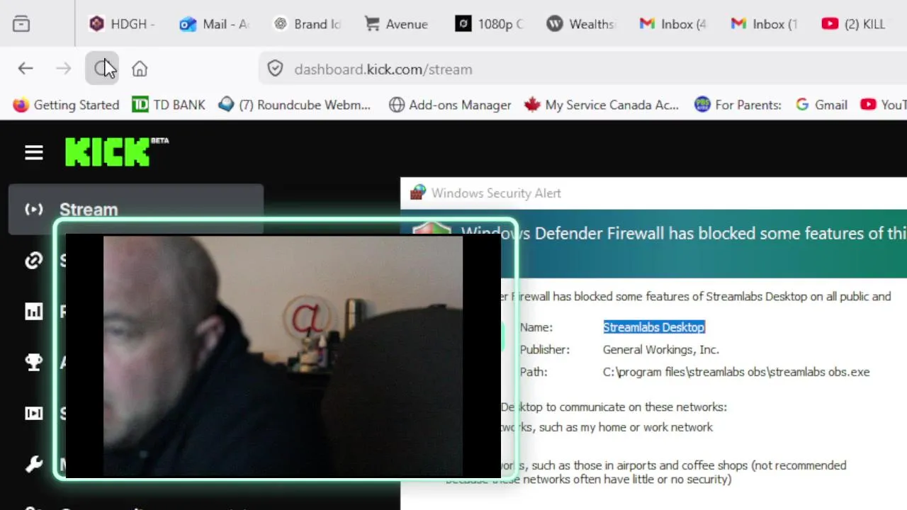Click the link icon in Kick sidebar
The height and width of the screenshot is (510, 907).
pos(33,261)
